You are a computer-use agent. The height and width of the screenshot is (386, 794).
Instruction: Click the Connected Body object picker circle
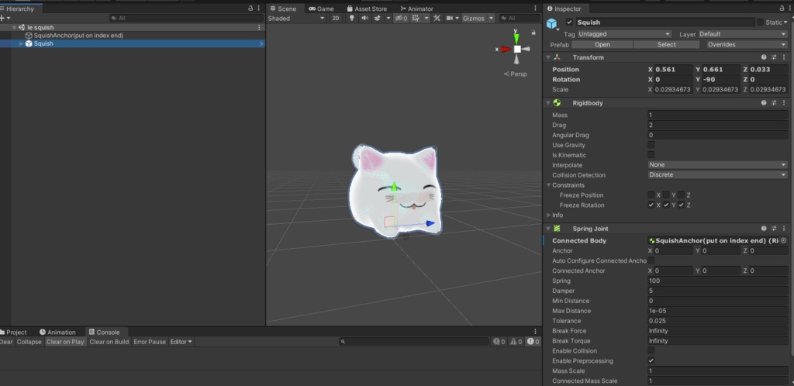784,241
